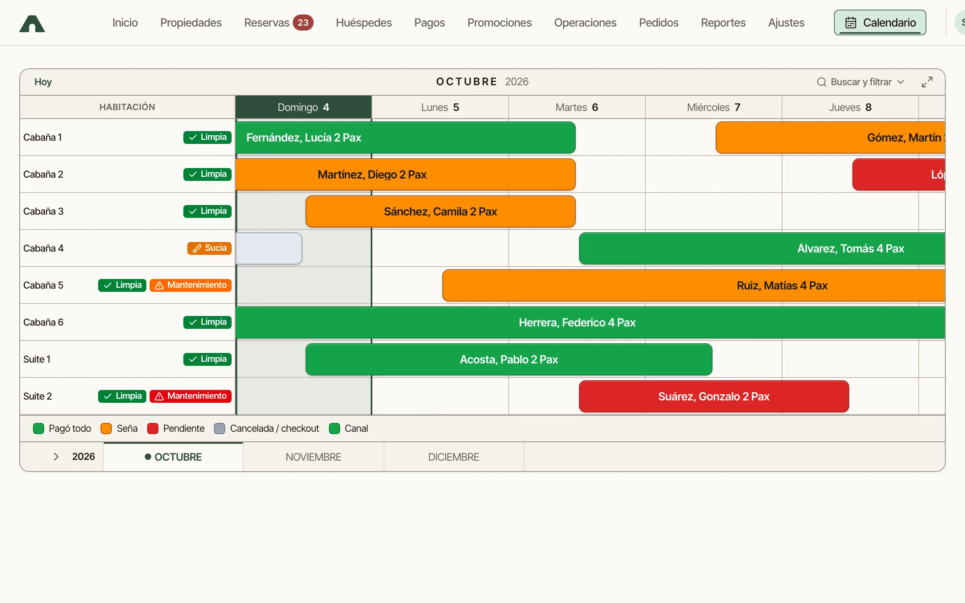The image size is (965, 603).
Task: Click the Hoy button
Action: click(43, 82)
